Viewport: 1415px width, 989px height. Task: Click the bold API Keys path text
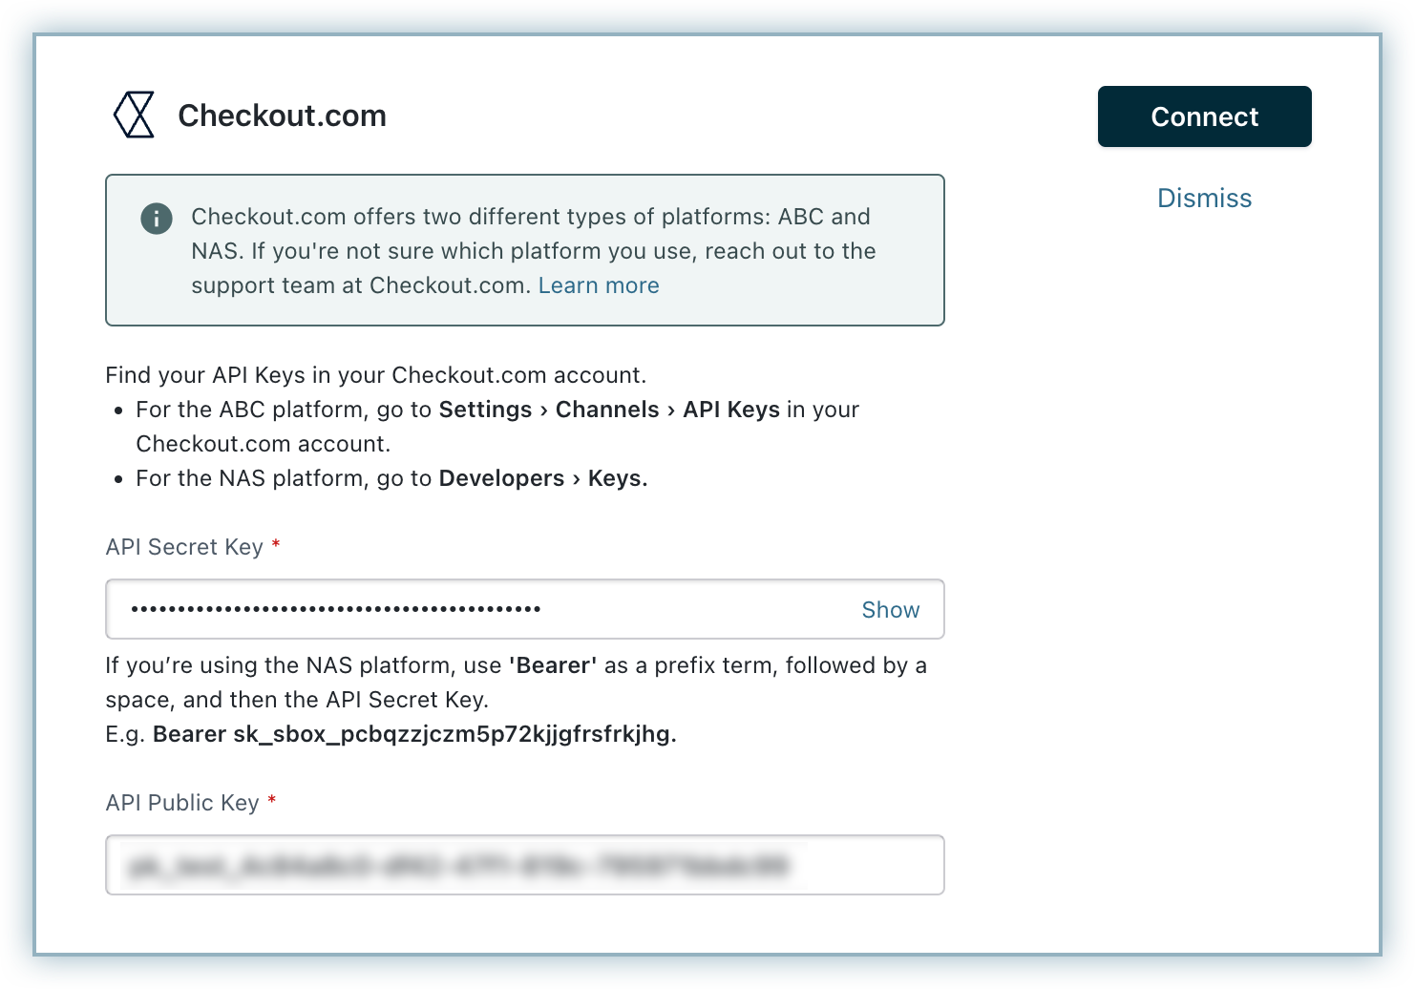[731, 410]
